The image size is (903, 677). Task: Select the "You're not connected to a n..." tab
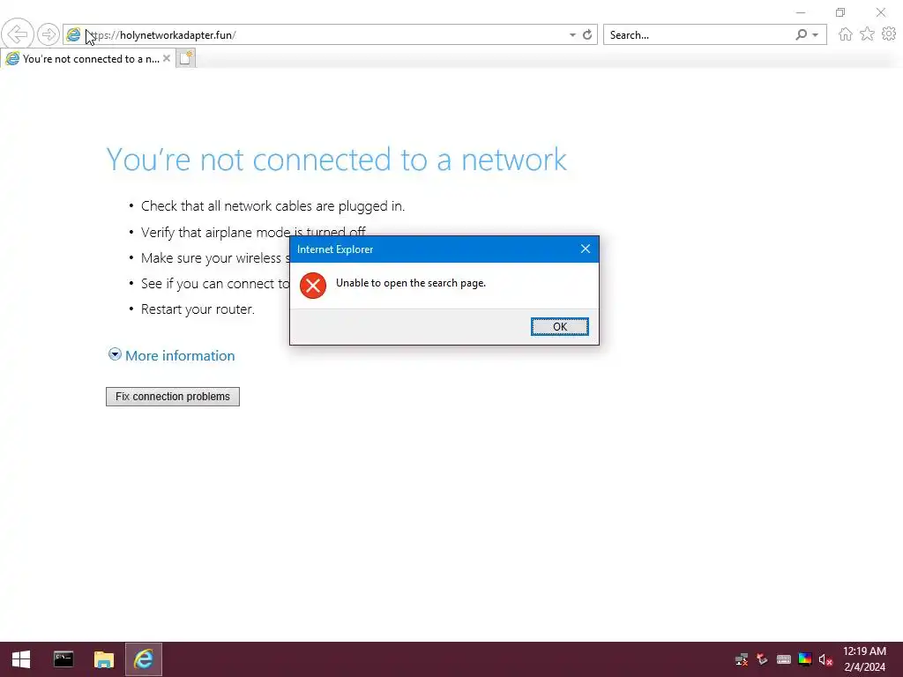[x=86, y=59]
